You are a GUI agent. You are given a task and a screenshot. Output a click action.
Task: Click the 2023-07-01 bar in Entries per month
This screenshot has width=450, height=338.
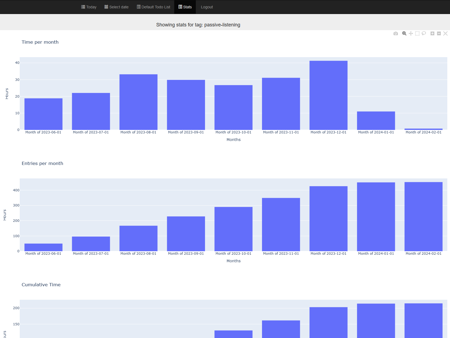91,244
